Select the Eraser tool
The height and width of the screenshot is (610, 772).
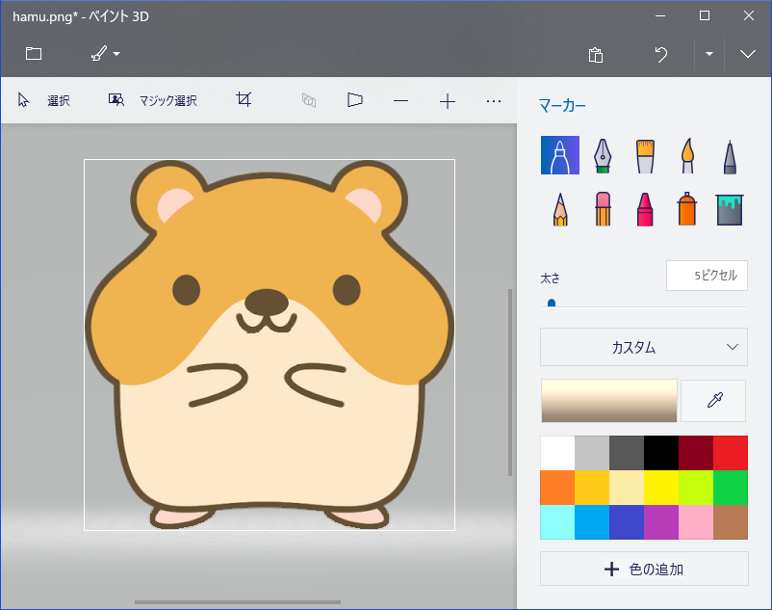tap(603, 209)
